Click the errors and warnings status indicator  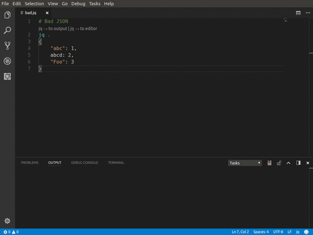11,232
